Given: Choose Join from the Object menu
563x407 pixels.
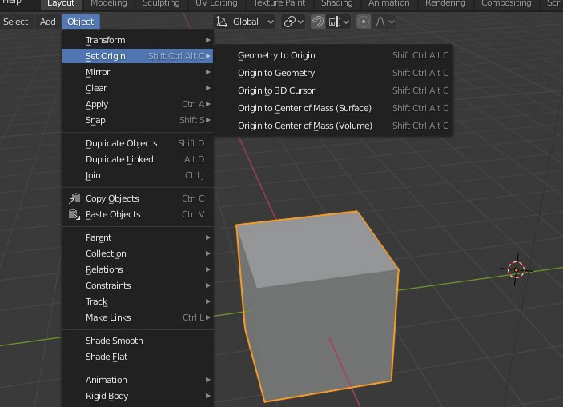Looking at the screenshot, I should (x=138, y=175).
